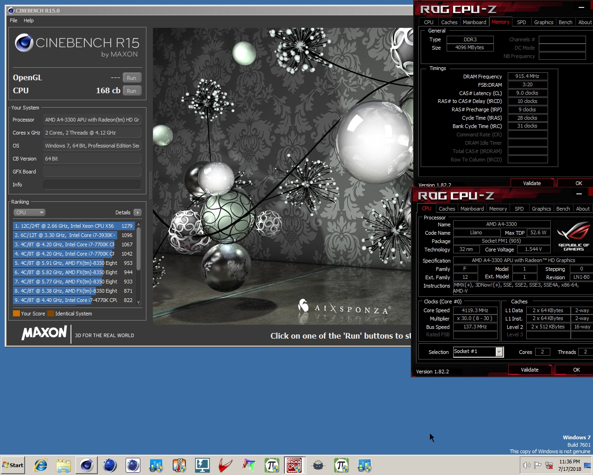The height and width of the screenshot is (475, 593).
Task: Launch the red AMD wing taskbar icon
Action: [x=226, y=465]
